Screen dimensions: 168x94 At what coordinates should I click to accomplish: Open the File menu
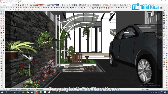point(1,3)
